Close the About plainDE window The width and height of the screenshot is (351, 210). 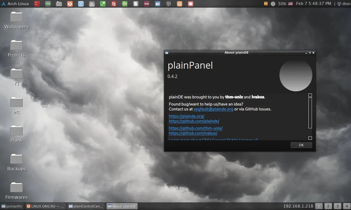(x=313, y=53)
